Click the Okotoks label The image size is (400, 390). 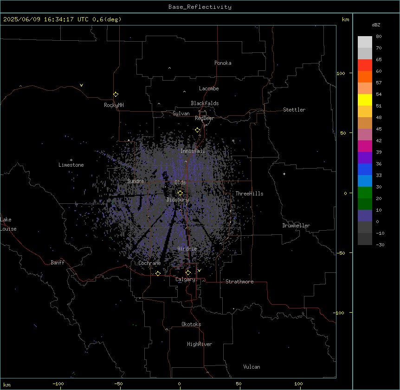point(191,324)
